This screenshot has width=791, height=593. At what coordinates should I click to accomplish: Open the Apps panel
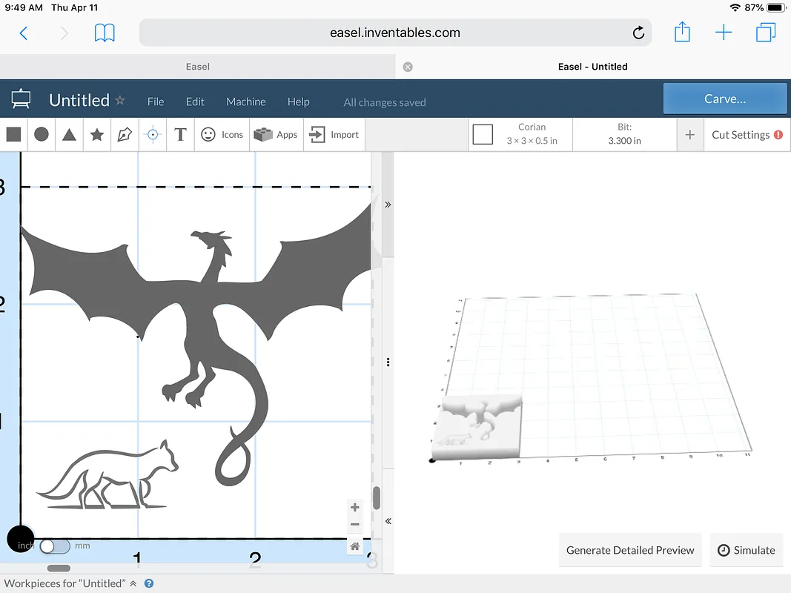[276, 135]
